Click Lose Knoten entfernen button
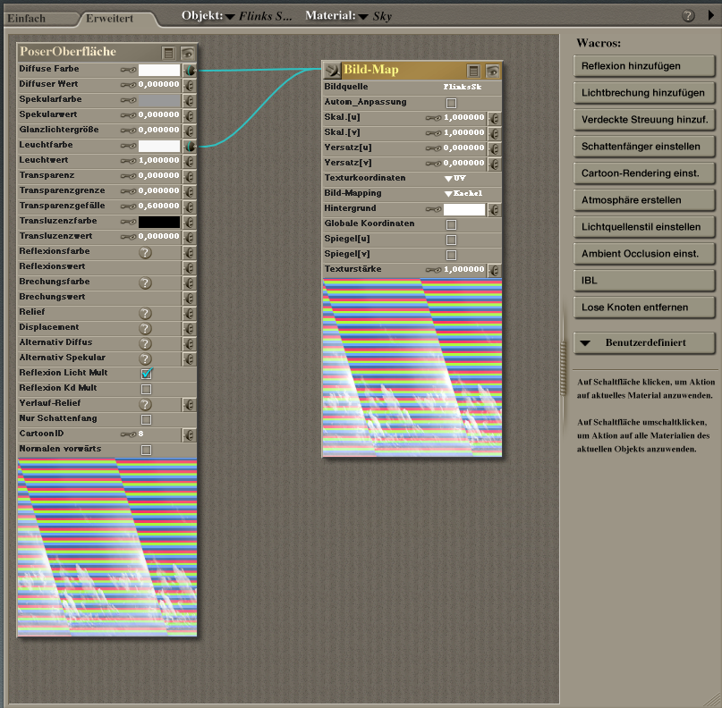The image size is (722, 708). tap(644, 308)
